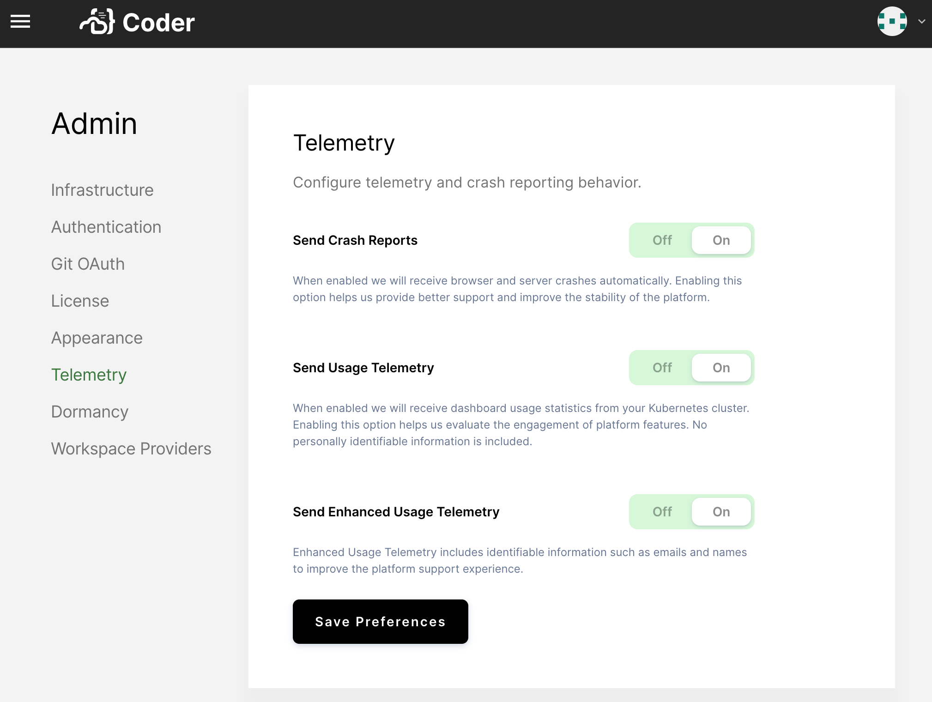Click the Save Preferences button

[x=380, y=622]
